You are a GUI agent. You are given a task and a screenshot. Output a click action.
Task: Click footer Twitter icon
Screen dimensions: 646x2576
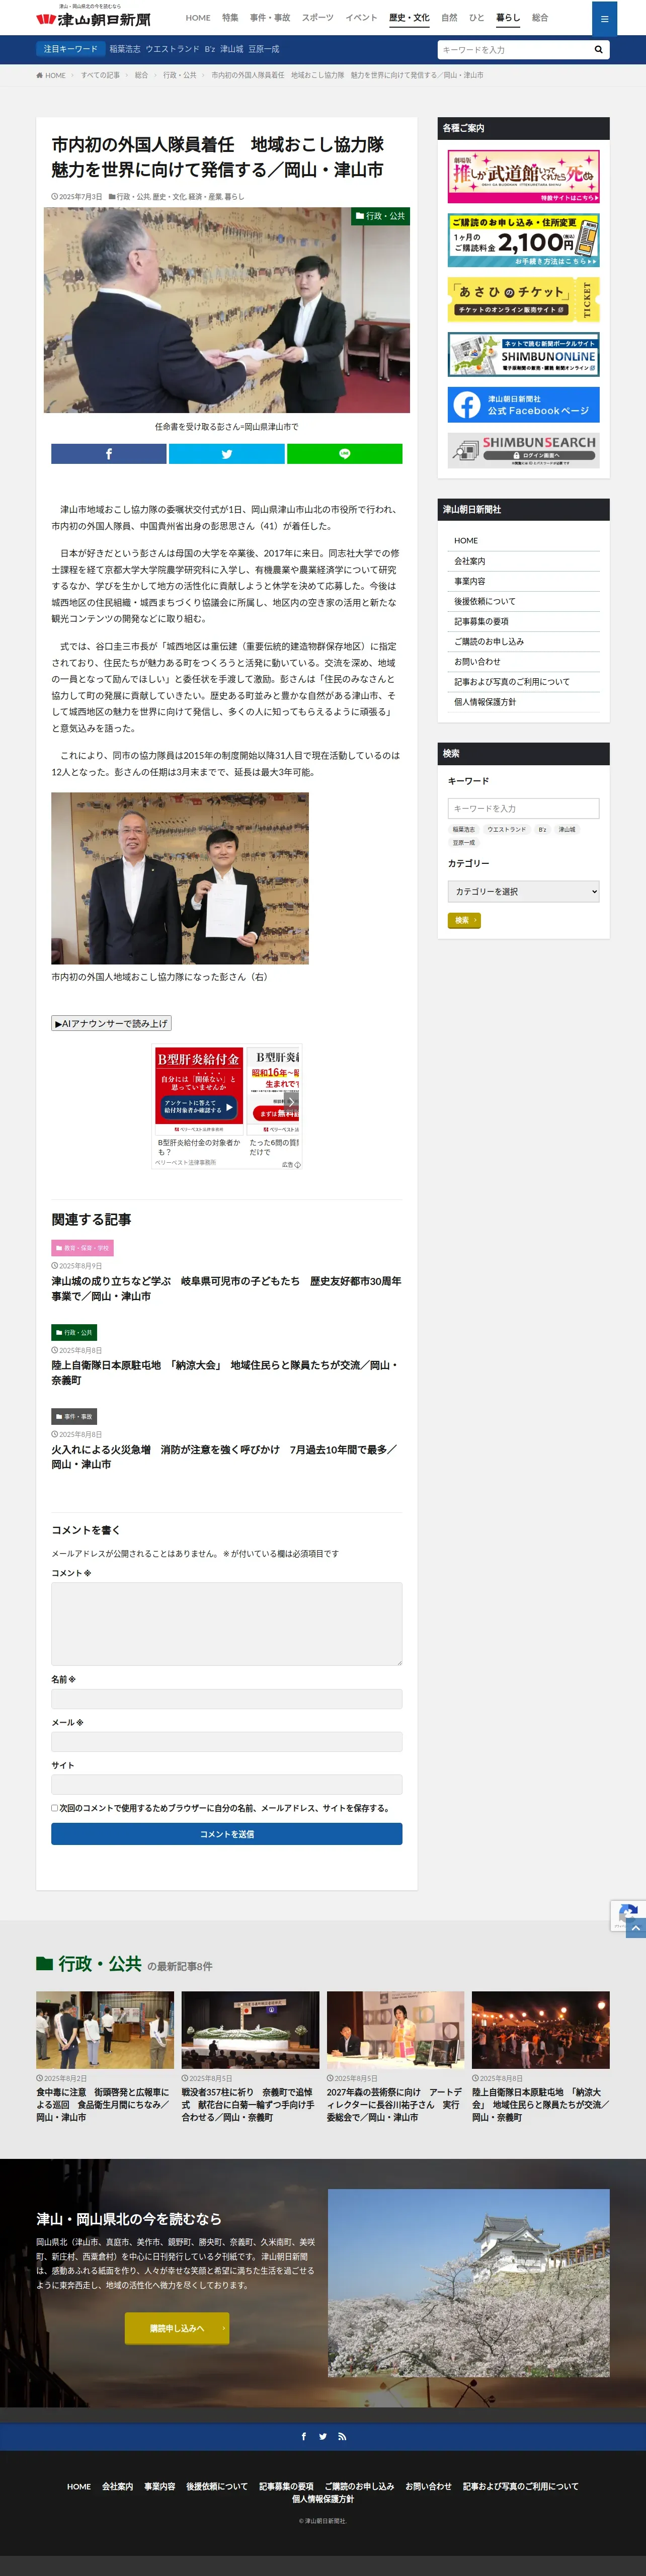(323, 2436)
